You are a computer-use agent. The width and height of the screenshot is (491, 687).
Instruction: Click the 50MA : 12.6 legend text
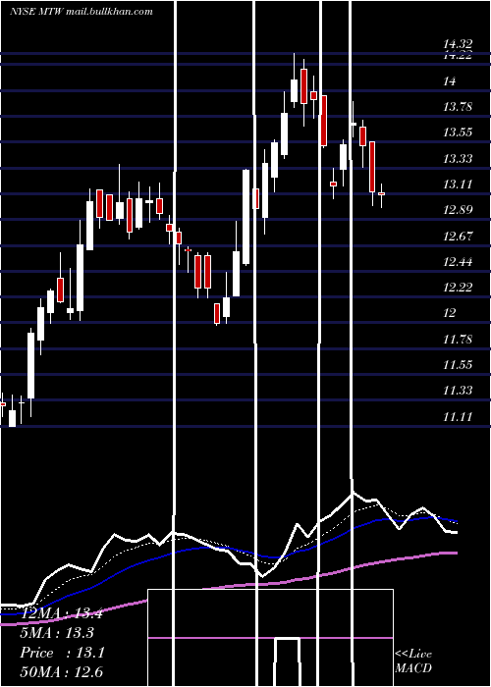[x=61, y=672]
